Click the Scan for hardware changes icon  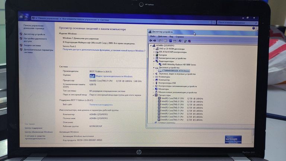click(180, 41)
